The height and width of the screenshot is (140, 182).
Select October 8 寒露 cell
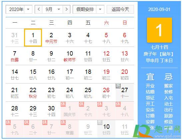pyautogui.click(x=70, y=129)
